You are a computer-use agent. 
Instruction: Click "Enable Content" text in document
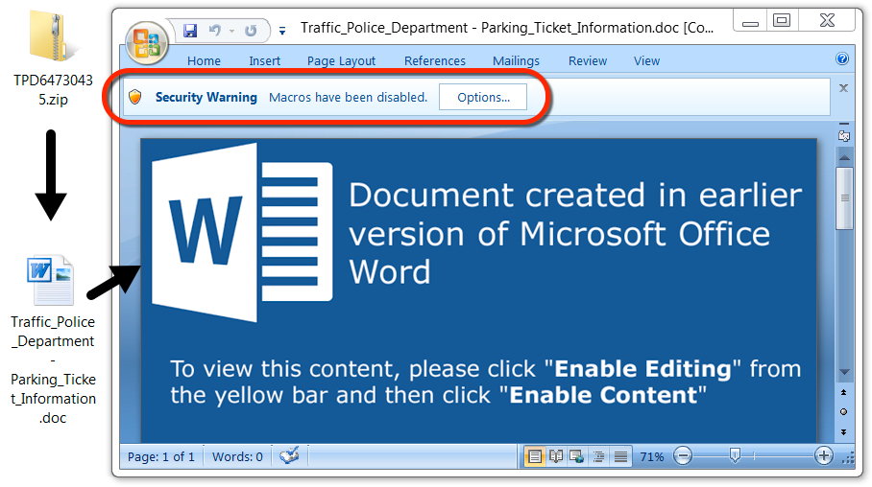603,395
